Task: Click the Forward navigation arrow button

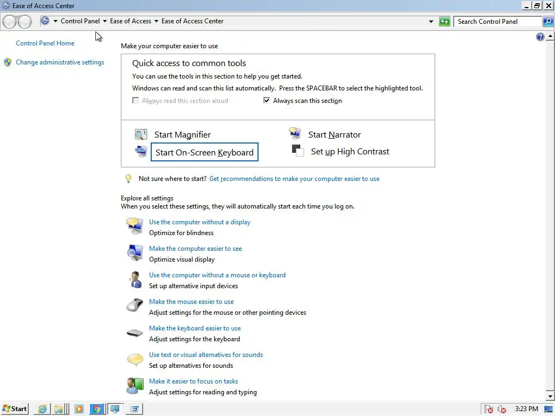Action: (x=24, y=22)
